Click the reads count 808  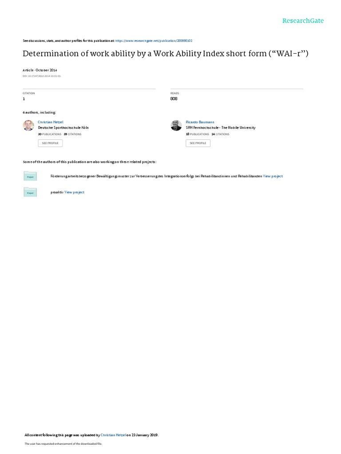point(174,99)
